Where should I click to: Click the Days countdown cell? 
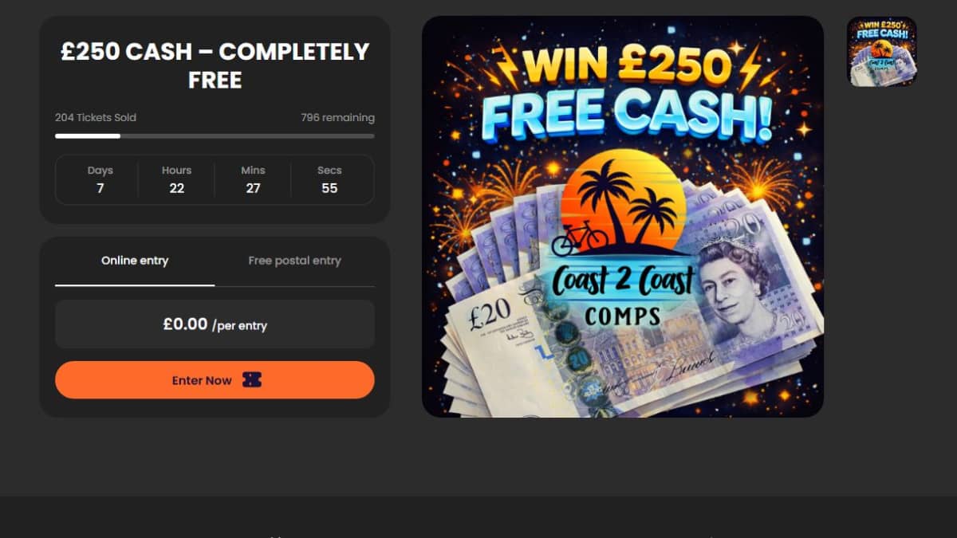100,180
